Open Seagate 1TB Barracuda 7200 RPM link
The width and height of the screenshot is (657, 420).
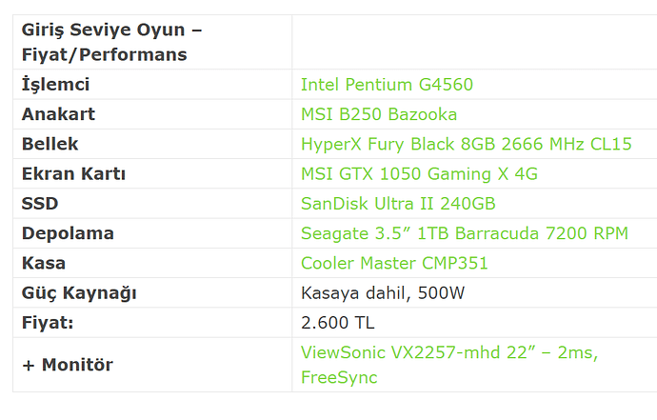(465, 233)
